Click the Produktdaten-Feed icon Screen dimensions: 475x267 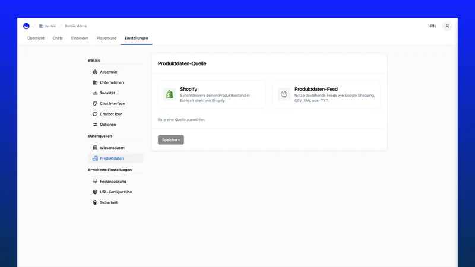point(284,94)
